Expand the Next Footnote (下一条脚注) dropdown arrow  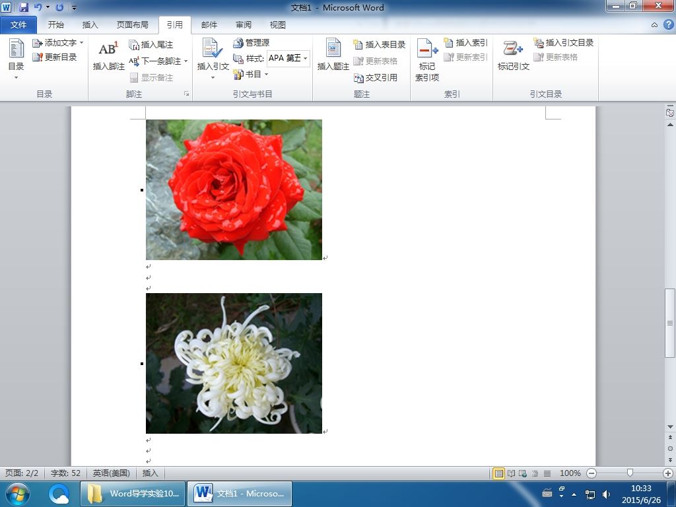186,61
